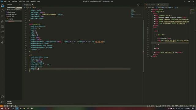Click Prettier in status bar
The image size is (196, 110).
tap(187, 106)
